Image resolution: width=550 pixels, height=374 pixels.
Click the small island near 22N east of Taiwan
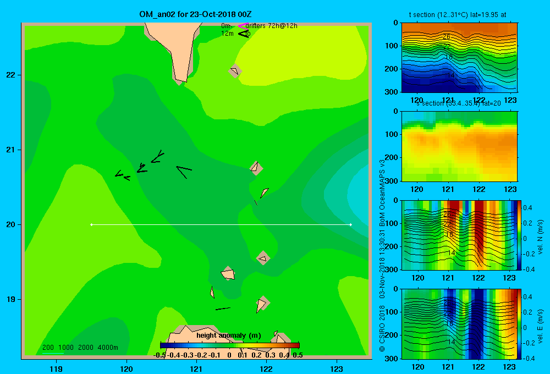point(235,71)
